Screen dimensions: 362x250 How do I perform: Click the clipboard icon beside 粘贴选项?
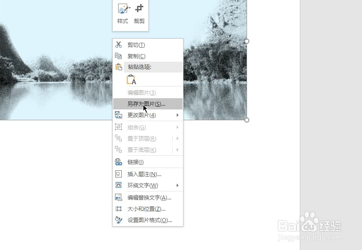[119, 67]
